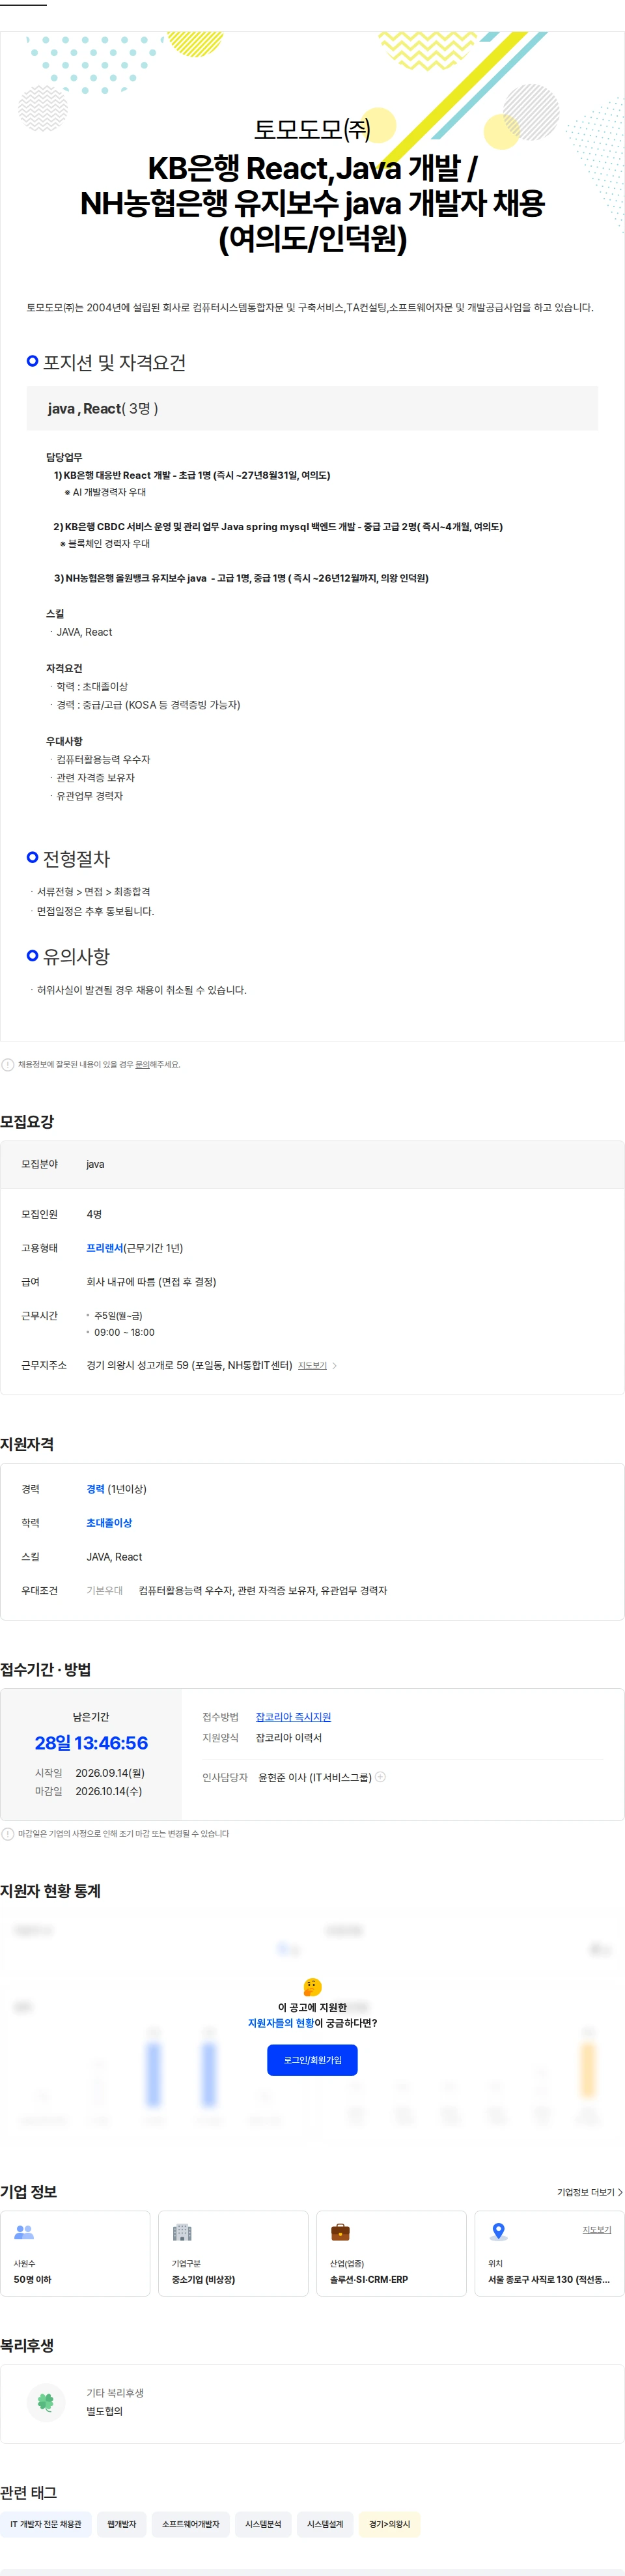
Task: Click the 사원수 people icon
Action: tap(24, 2231)
